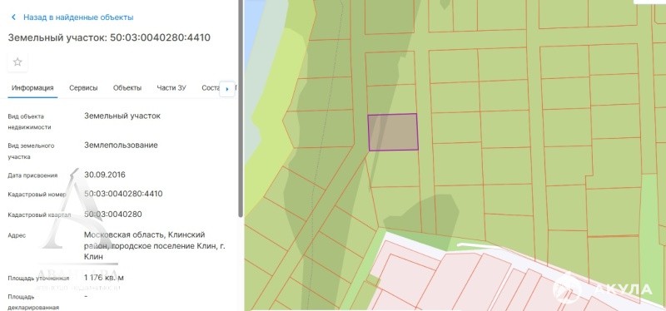Click cadastral quarter value 50:03:0040280
Screen dimensions: 666x311
[x=113, y=215]
